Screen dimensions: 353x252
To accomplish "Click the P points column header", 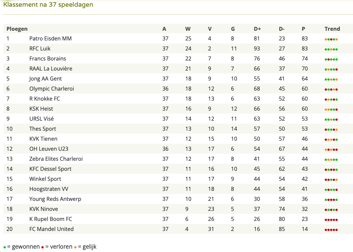I will point(303,29).
